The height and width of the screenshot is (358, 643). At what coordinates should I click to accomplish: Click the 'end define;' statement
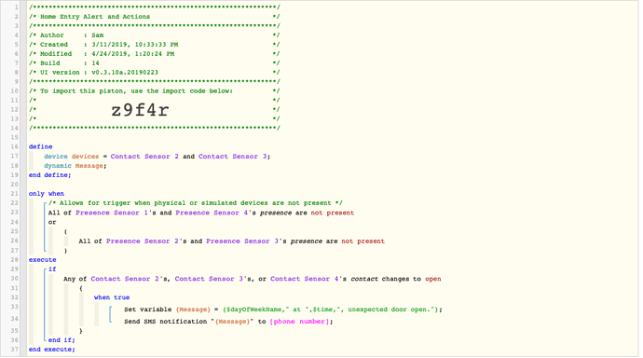(x=49, y=175)
